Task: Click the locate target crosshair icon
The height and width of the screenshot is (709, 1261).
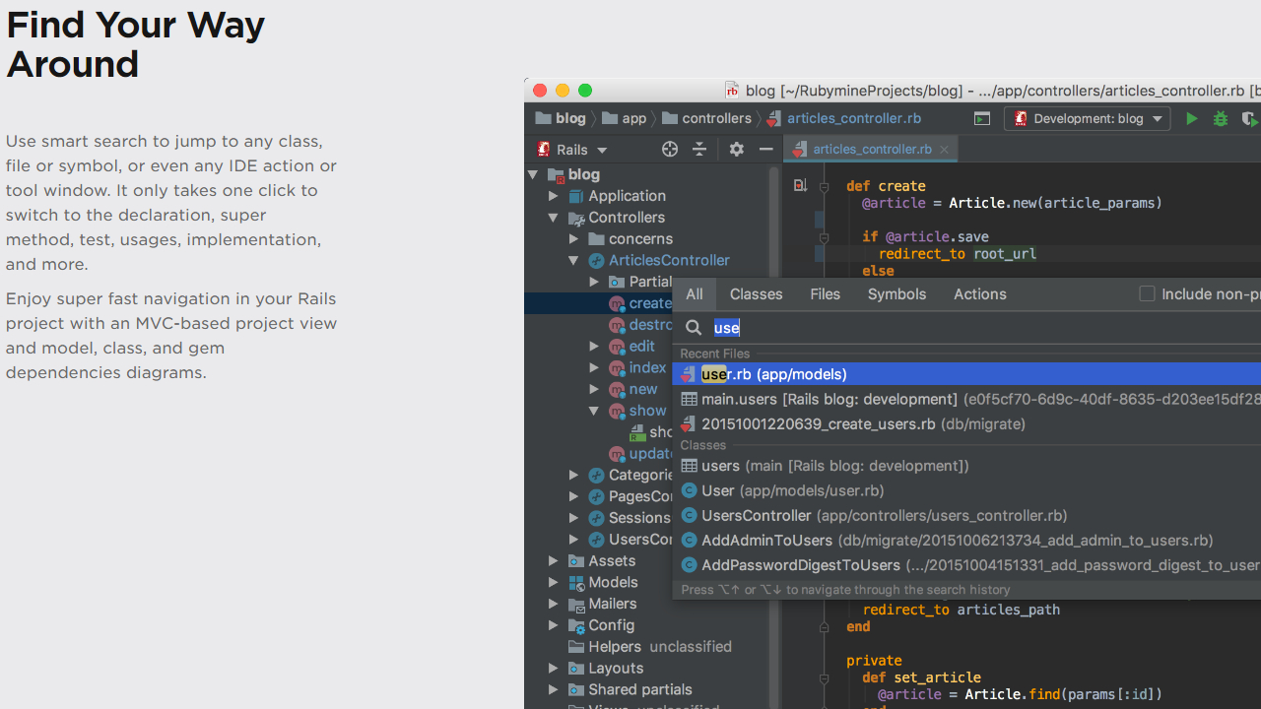Action: point(670,150)
